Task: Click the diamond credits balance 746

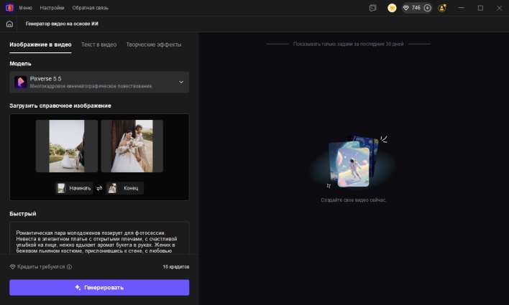Action: click(x=411, y=8)
